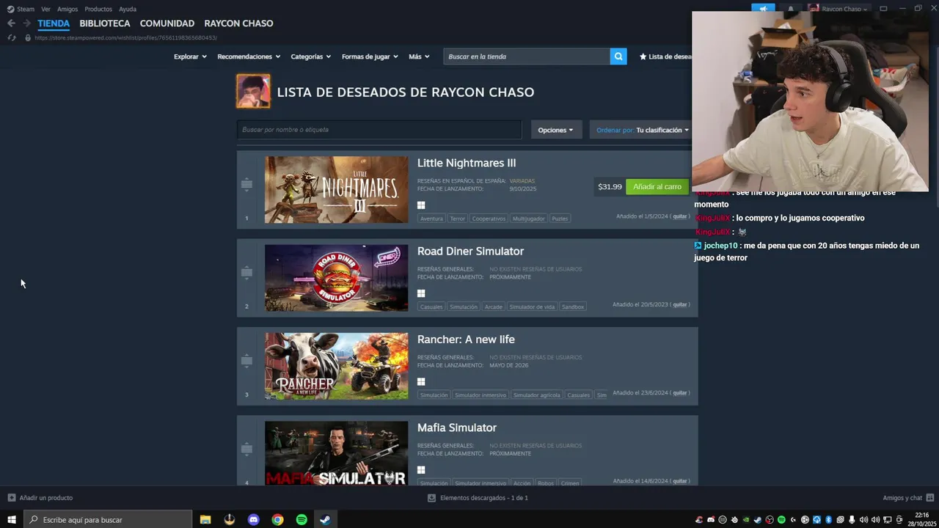Grab the reorder handle for Rancher: A new life
Screen dimensions: 939x528
tap(246, 361)
